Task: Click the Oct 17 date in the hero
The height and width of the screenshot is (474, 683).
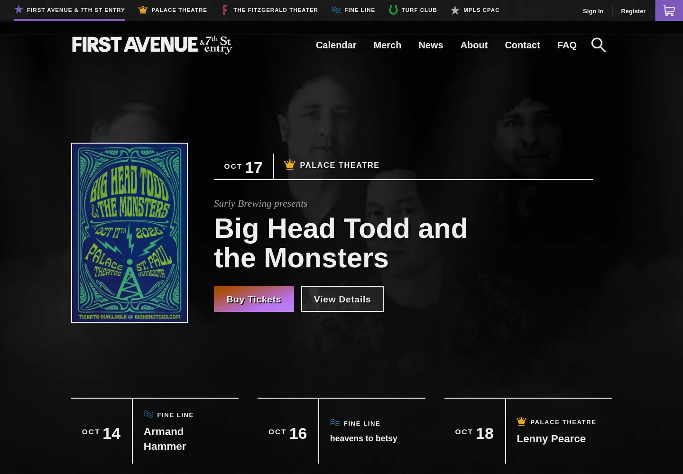Action: (243, 167)
